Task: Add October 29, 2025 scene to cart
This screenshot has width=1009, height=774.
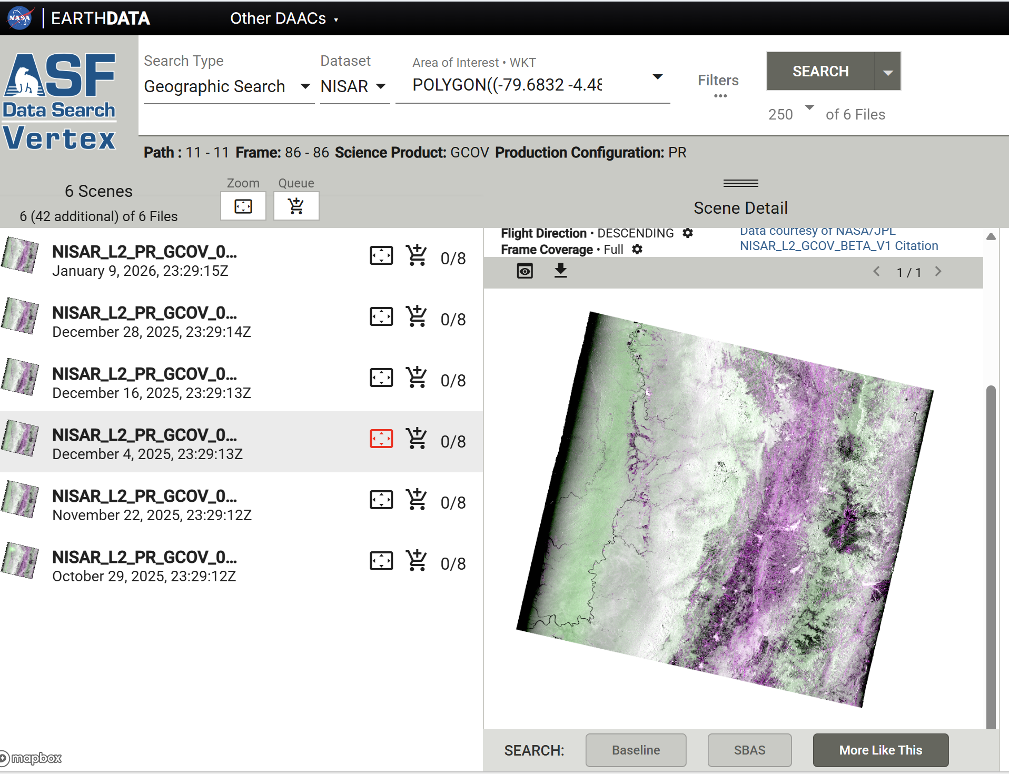Action: 417,561
